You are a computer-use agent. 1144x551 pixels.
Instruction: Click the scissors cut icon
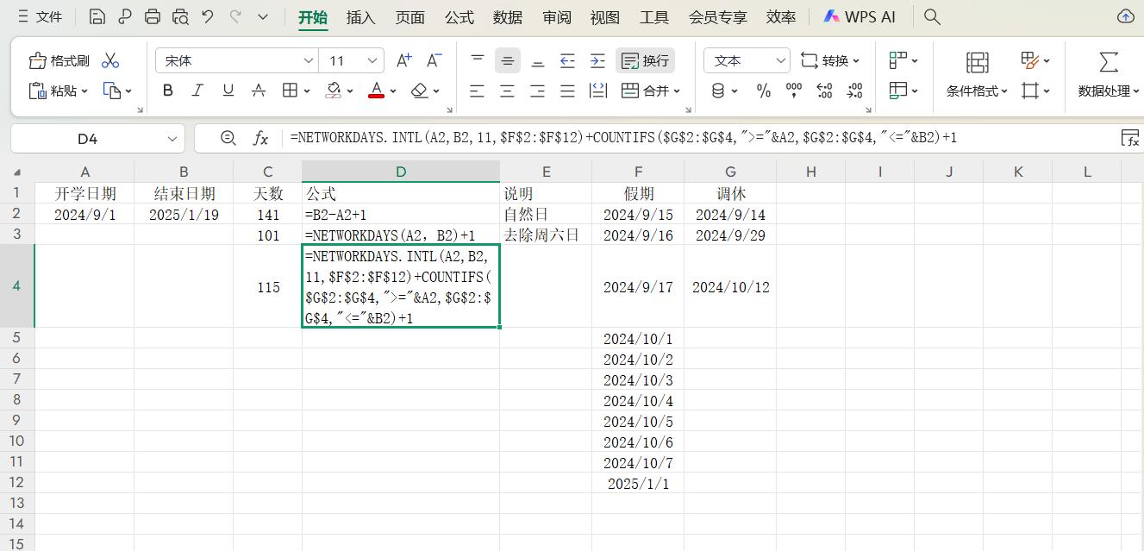(109, 60)
